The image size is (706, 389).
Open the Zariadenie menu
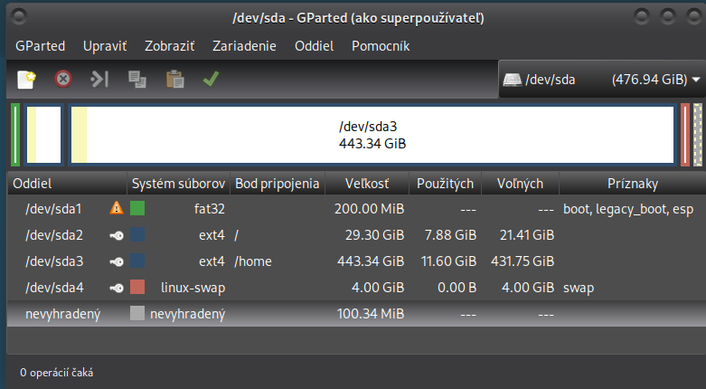pos(244,45)
